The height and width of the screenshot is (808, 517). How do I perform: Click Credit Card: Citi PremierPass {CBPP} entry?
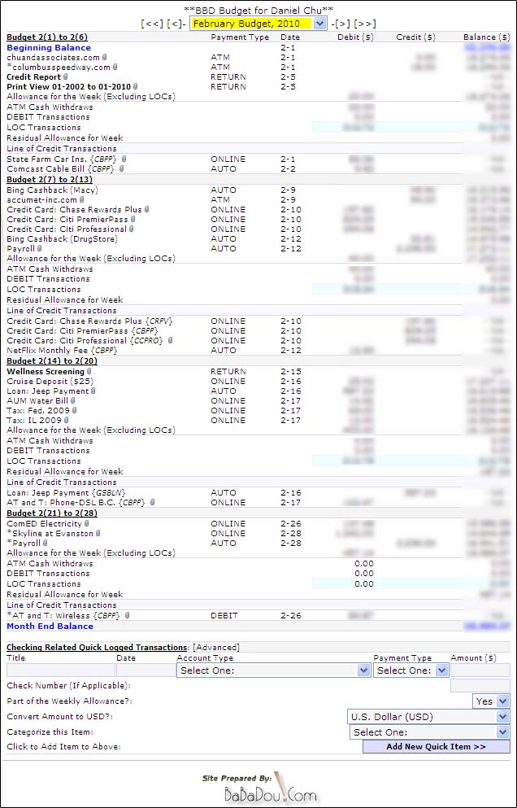82,331
